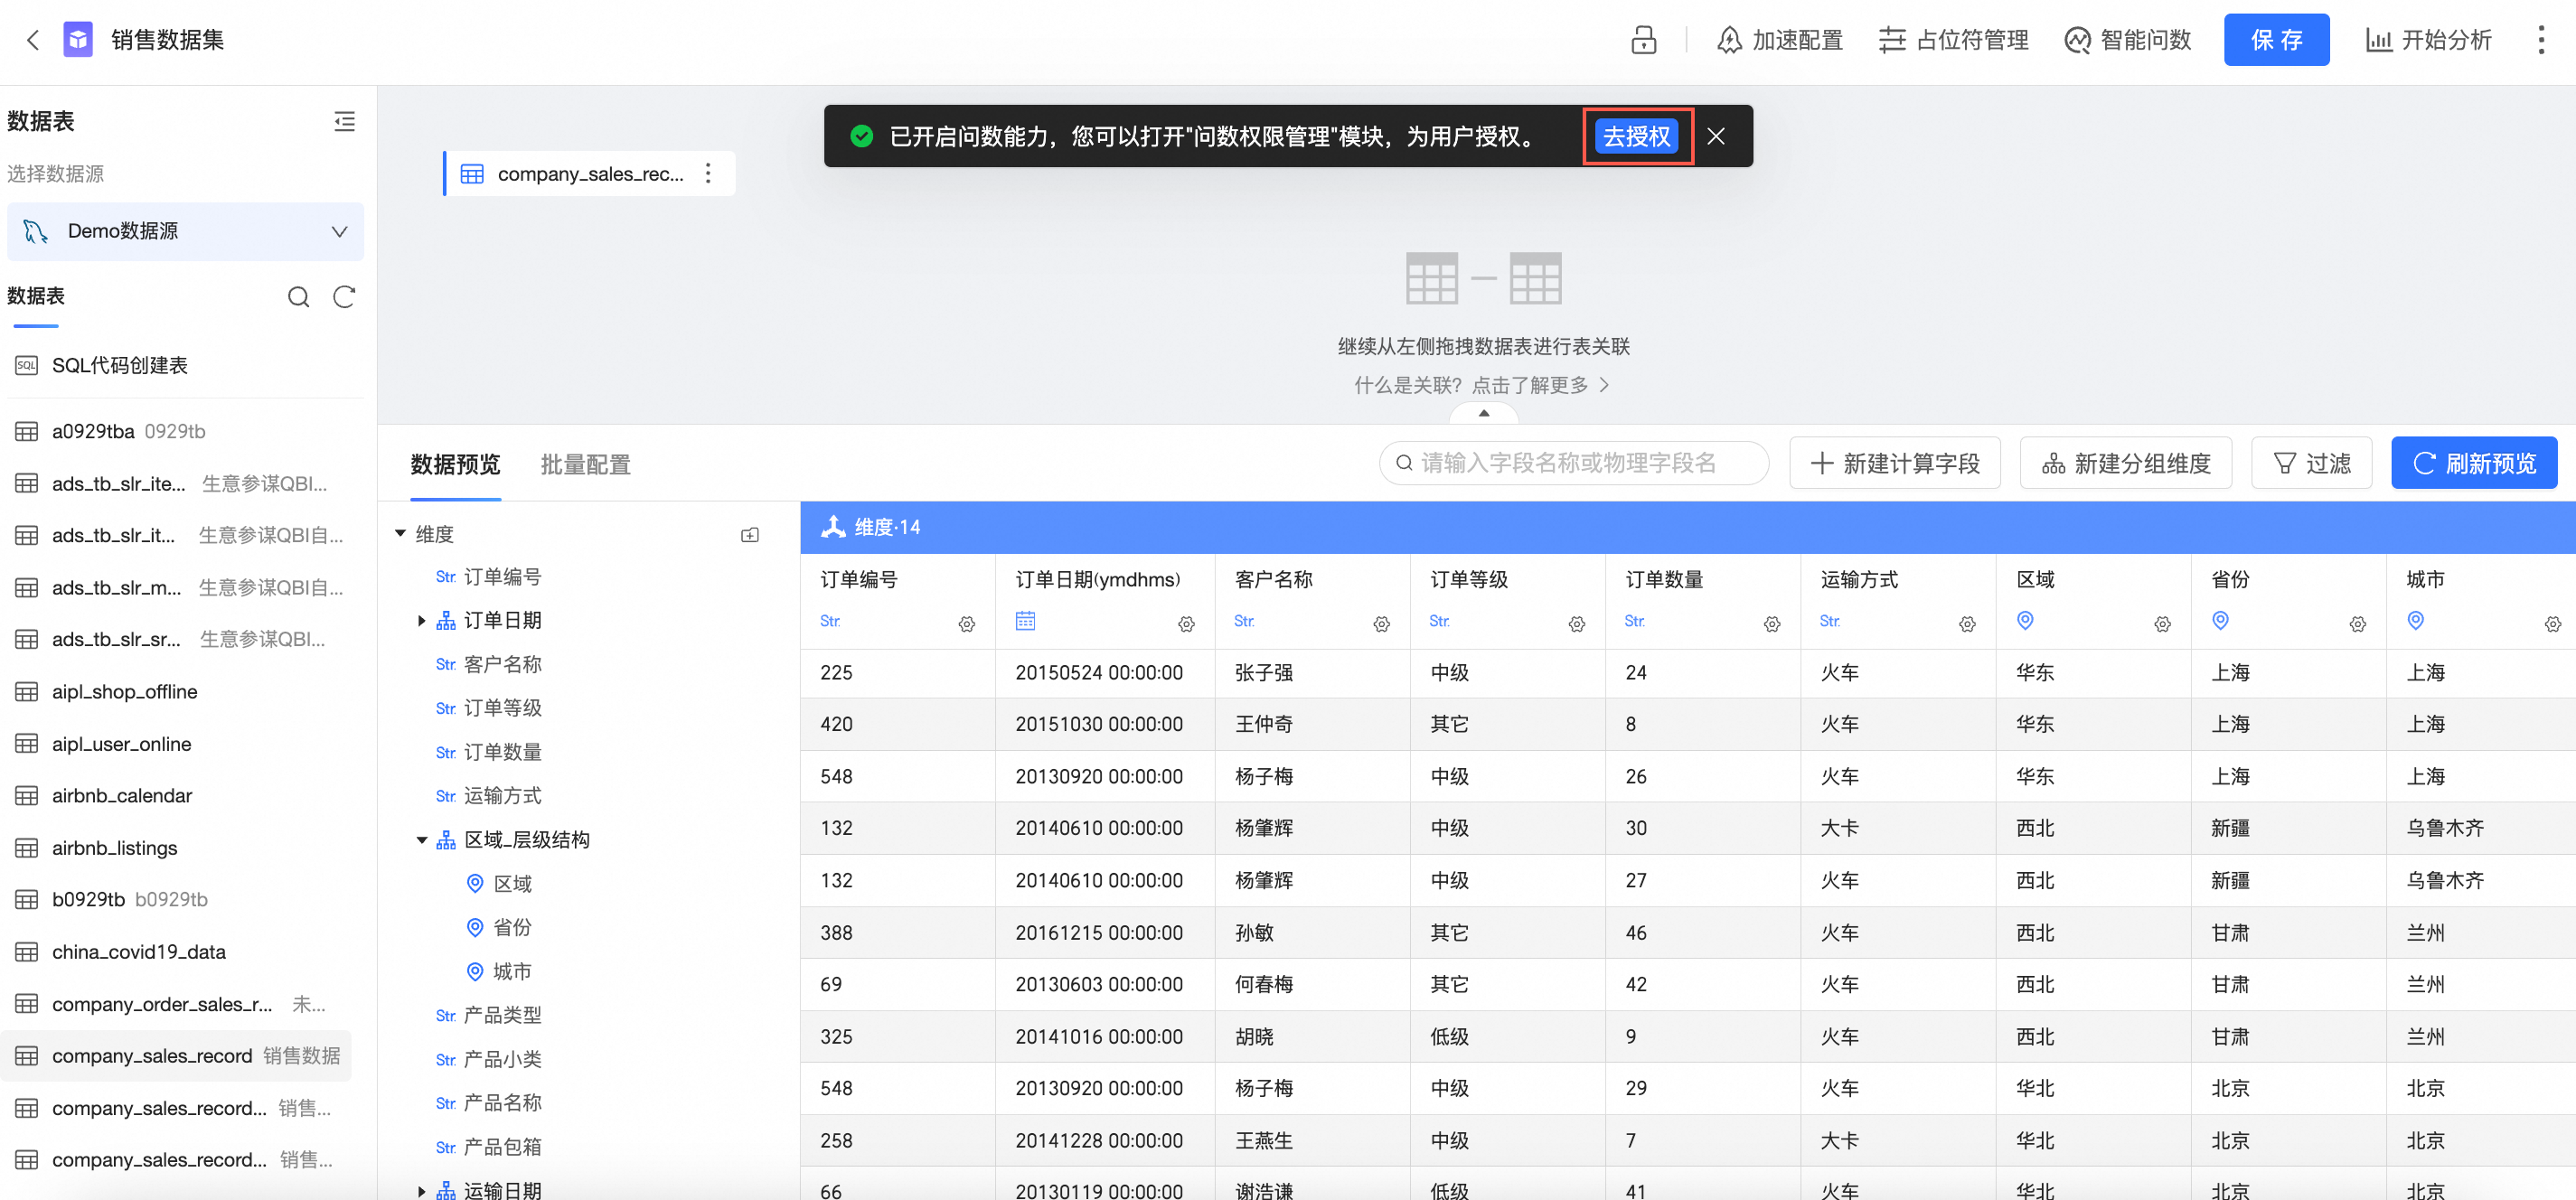Viewport: 2576px width, 1200px height.
Task: Click the 过滤 button
Action: coord(2311,463)
